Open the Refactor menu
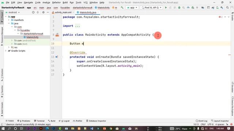Screen dimensions: 234x131 [56, 3]
